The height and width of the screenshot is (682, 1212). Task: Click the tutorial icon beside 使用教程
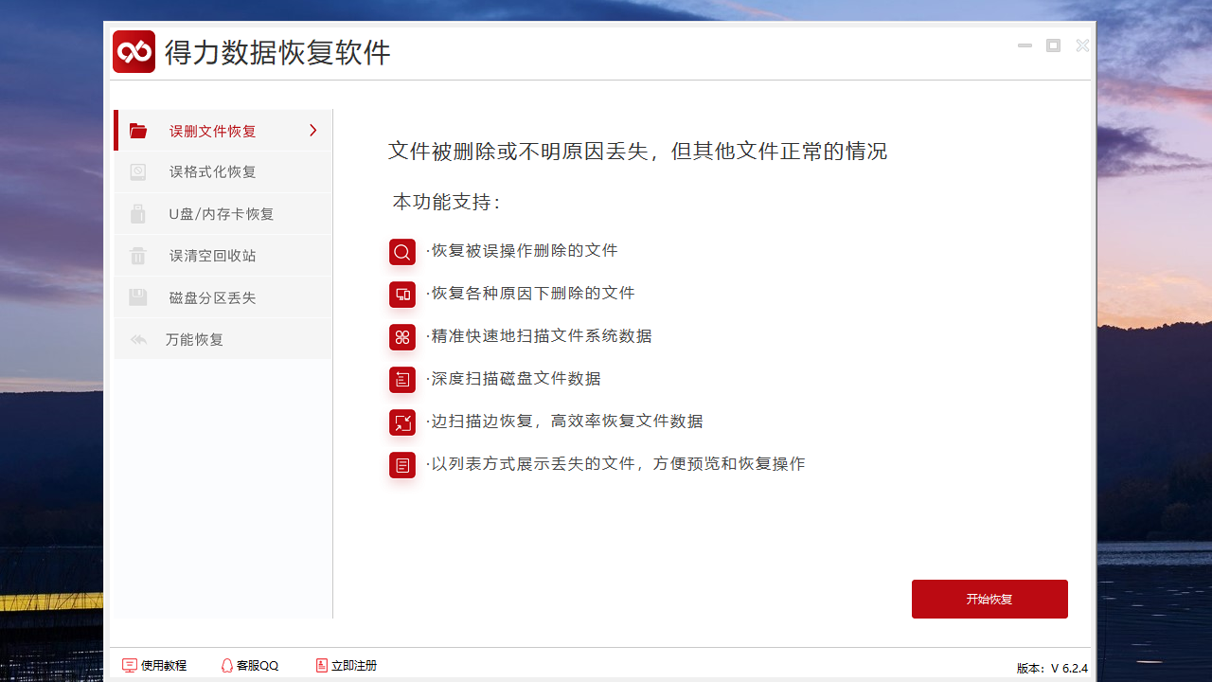[x=129, y=665]
